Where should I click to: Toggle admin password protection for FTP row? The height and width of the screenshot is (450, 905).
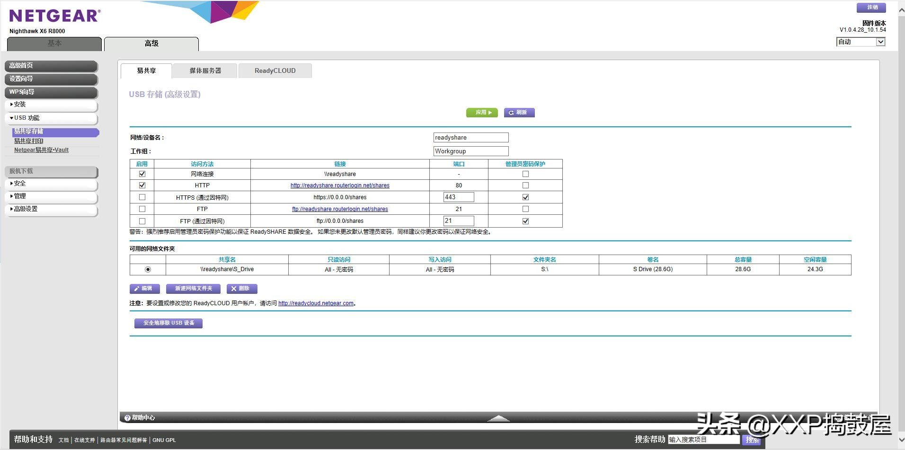pyautogui.click(x=525, y=209)
